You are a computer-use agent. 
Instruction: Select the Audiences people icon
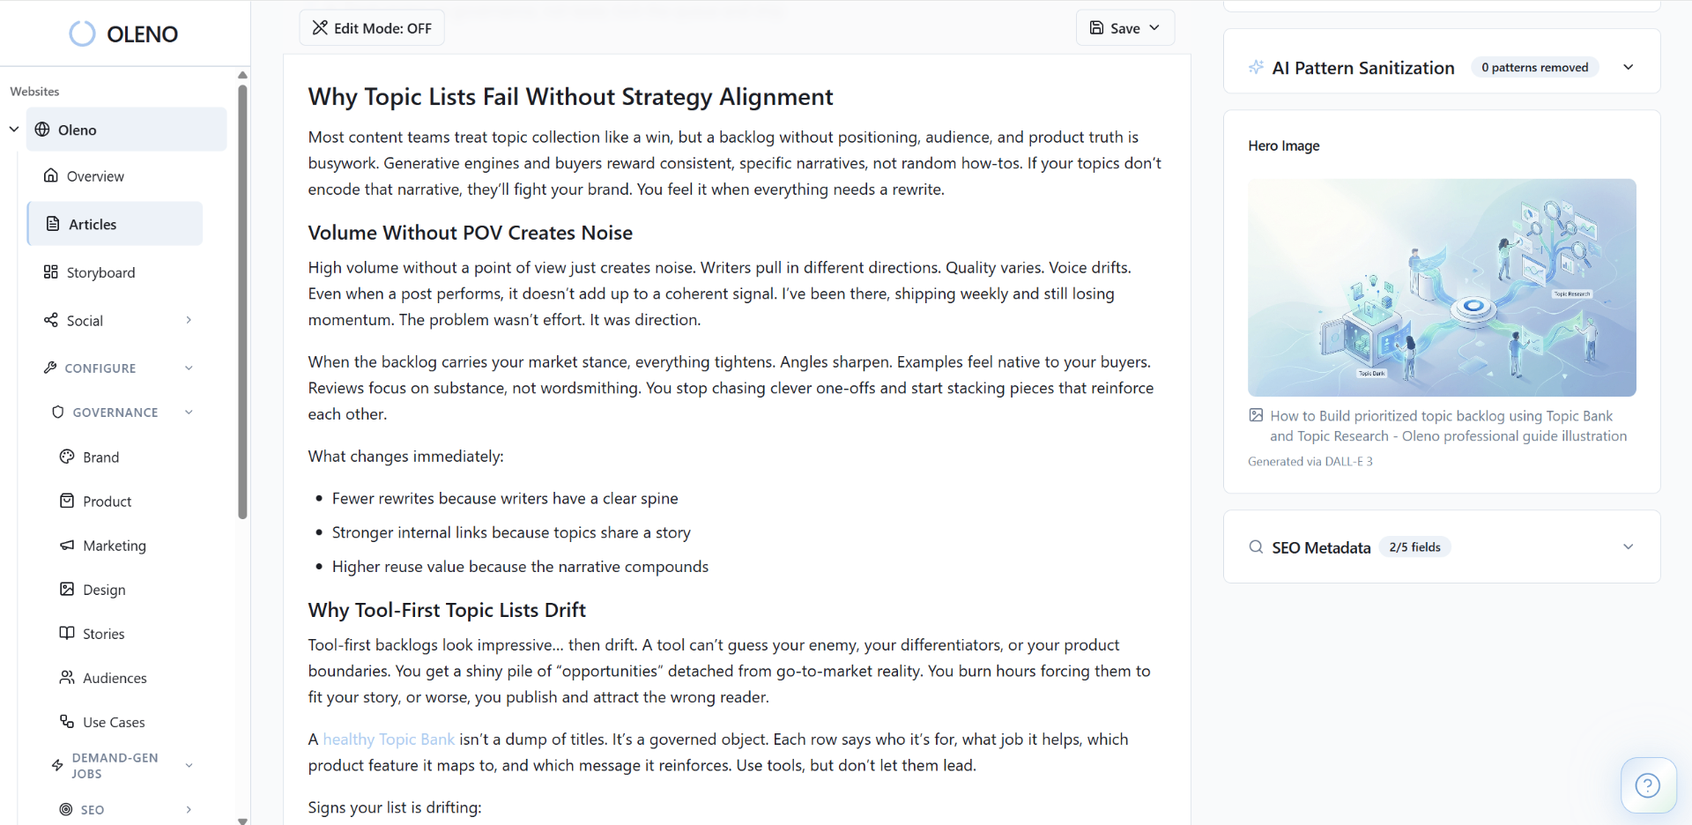point(67,677)
